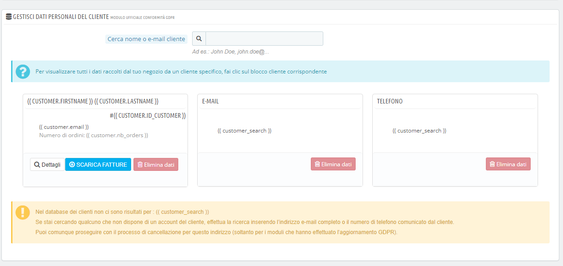The height and width of the screenshot is (266, 563).
Task: Open customer details via the Dettagli button
Action: coord(47,164)
